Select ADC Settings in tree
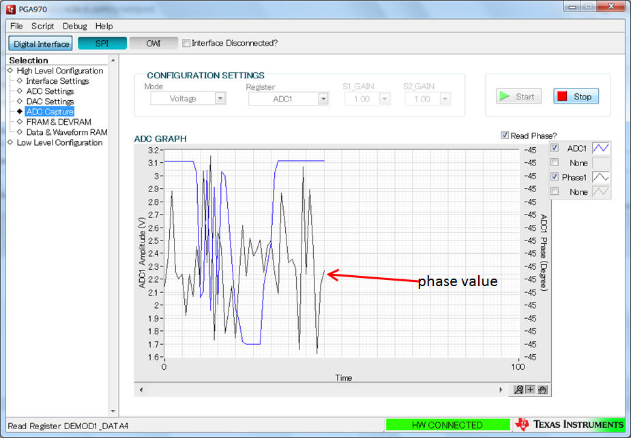Image resolution: width=633 pixels, height=438 pixels. click(x=50, y=91)
